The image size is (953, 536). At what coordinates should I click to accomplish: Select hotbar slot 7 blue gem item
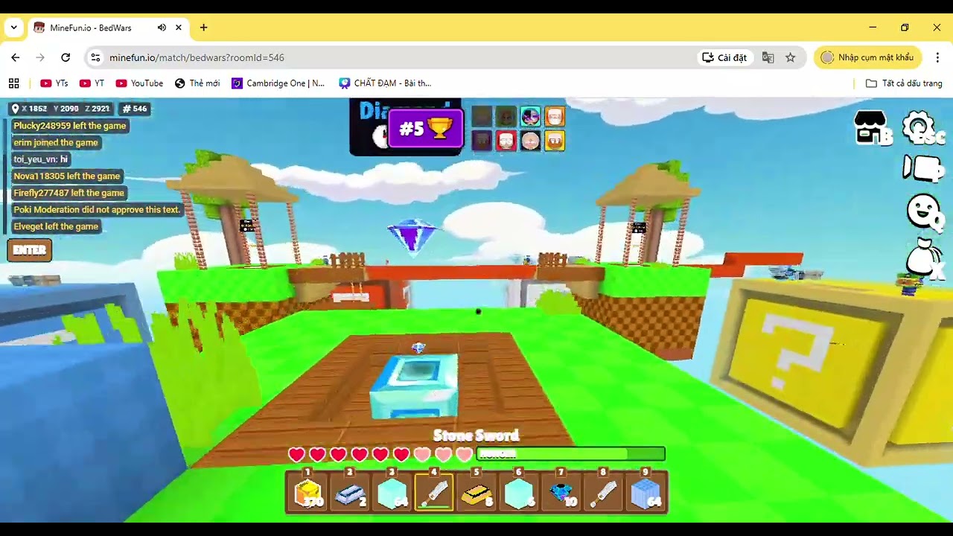(561, 491)
